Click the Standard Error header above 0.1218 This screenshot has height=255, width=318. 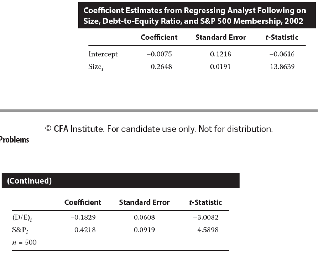click(220, 37)
